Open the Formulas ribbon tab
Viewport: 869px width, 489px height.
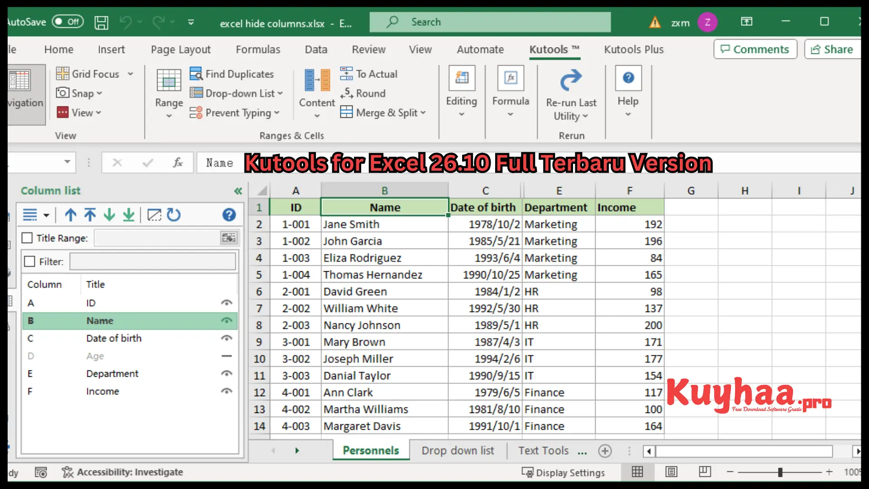point(258,49)
